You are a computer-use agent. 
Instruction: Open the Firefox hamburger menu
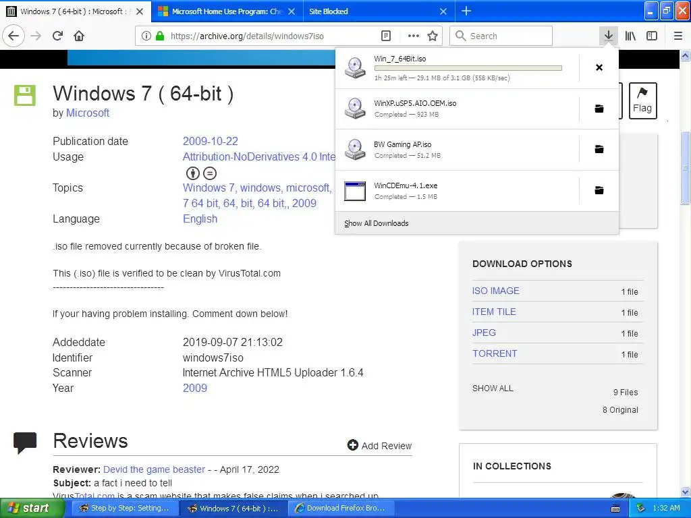(678, 36)
